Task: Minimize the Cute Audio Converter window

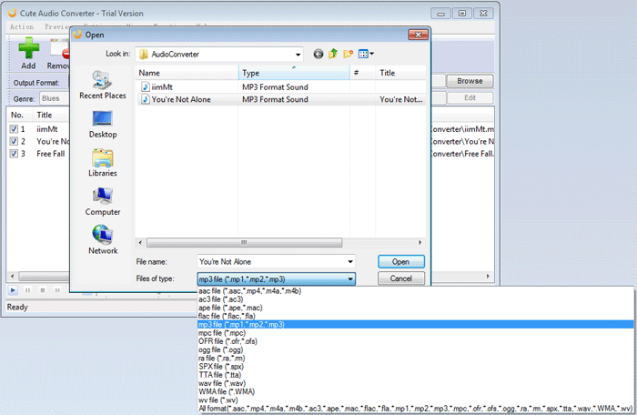Action: click(x=440, y=14)
